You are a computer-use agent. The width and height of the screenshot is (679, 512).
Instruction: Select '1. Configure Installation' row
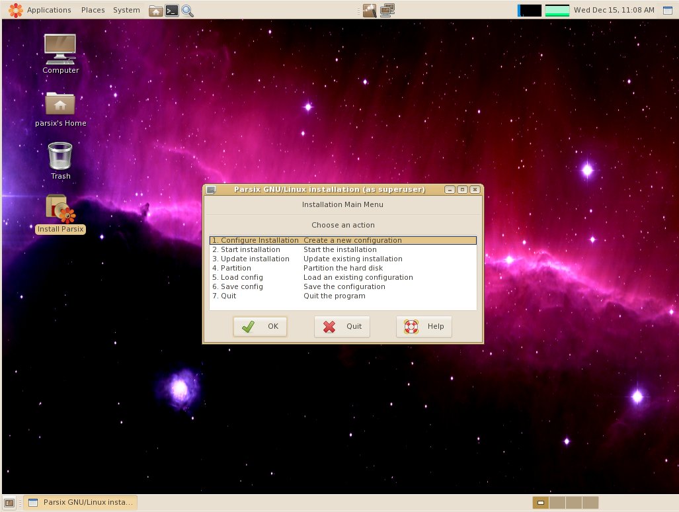(x=343, y=240)
